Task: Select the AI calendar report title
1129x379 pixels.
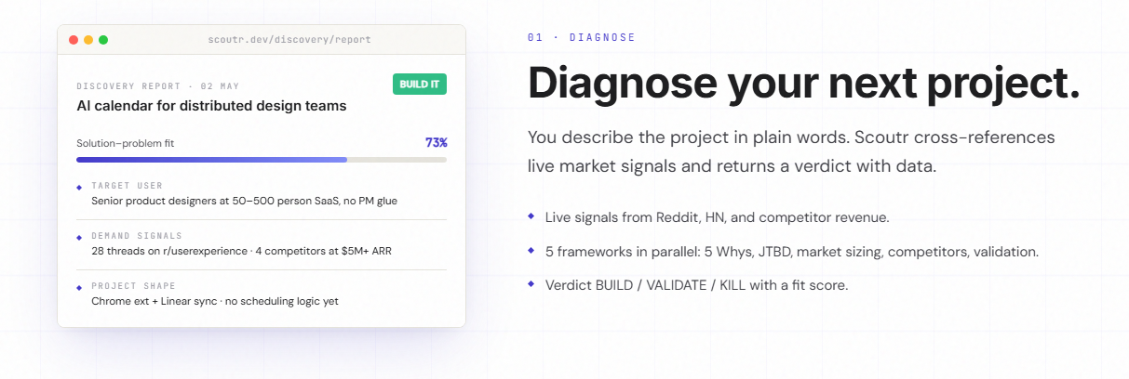Action: pyautogui.click(x=211, y=106)
